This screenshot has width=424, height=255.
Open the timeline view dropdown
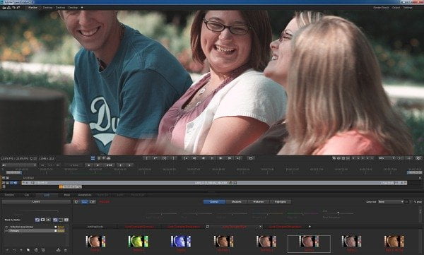[19, 165]
